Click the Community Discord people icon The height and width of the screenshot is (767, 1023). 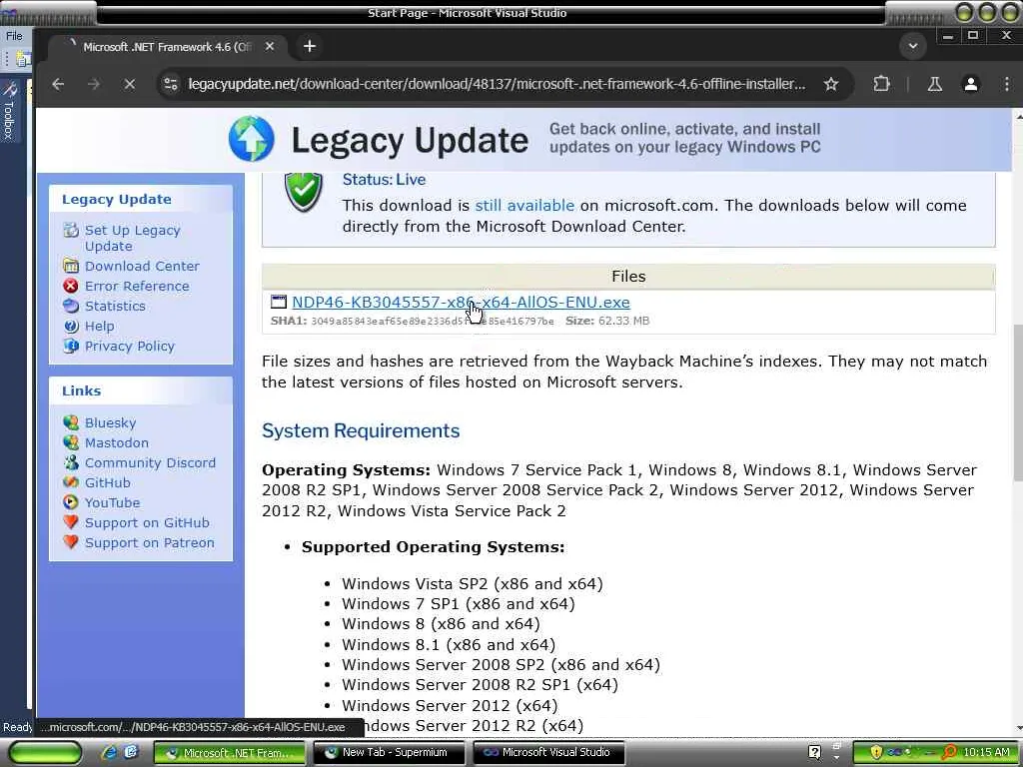point(71,462)
